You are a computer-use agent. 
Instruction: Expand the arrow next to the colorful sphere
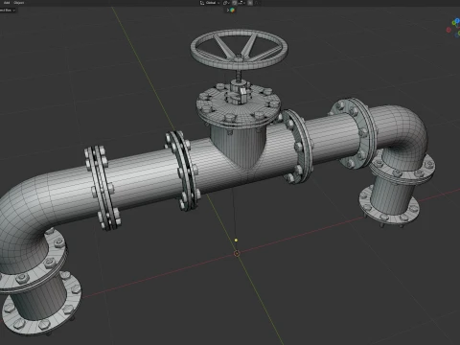coord(228,10)
